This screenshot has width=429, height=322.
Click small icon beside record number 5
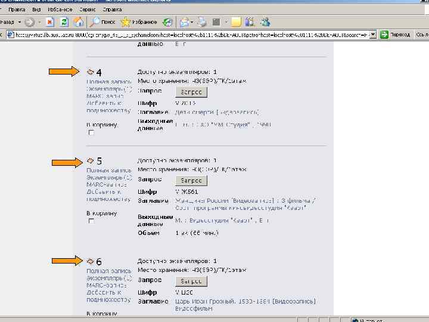pyautogui.click(x=90, y=160)
